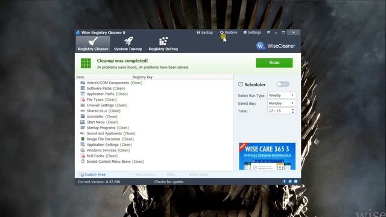This screenshot has height=217, width=386.
Task: Click the File Types icon
Action: pos(83,99)
